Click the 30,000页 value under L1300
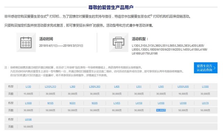The width and height of the screenshot is (223, 133). coord(205,94)
